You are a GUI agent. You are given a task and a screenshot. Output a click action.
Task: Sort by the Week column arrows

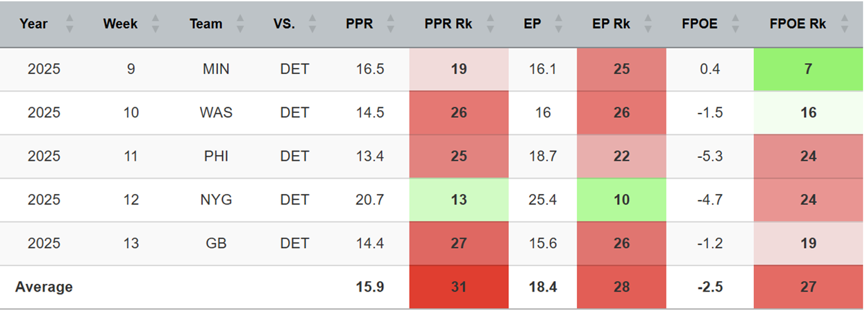(x=155, y=24)
